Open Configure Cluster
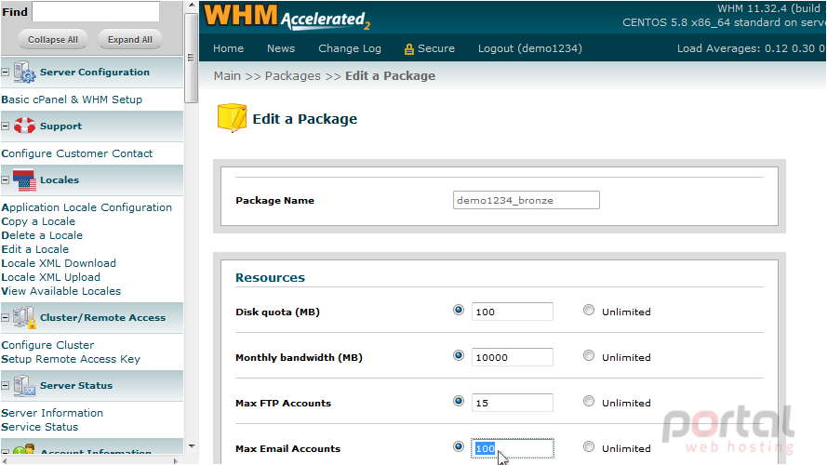The height and width of the screenshot is (465, 827). [47, 345]
